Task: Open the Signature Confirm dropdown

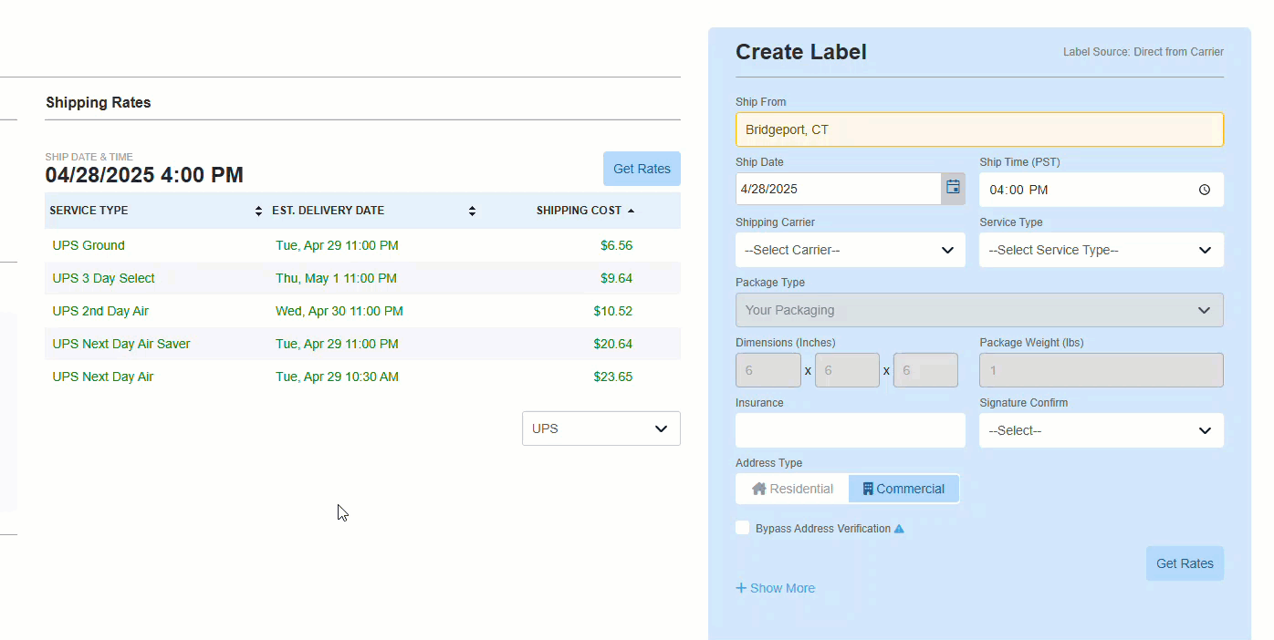Action: (x=1102, y=430)
